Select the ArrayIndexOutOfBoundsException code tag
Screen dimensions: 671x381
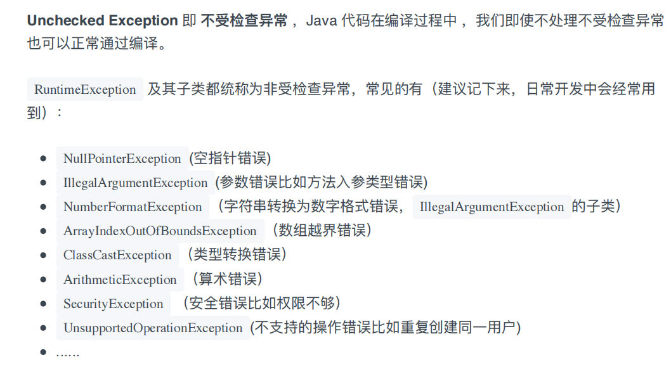click(160, 231)
